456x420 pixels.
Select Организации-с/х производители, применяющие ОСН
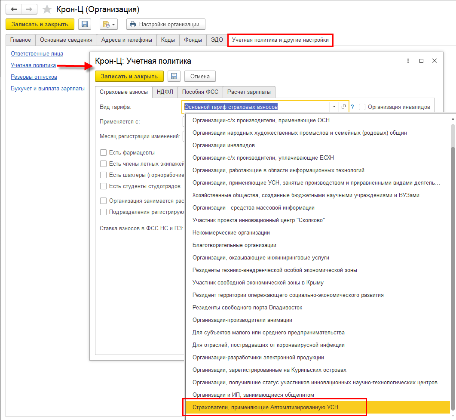[x=318, y=120]
